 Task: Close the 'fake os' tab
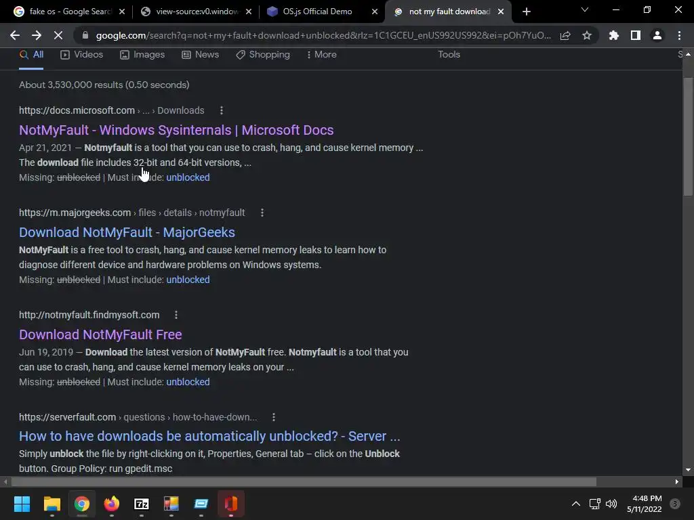[122, 12]
